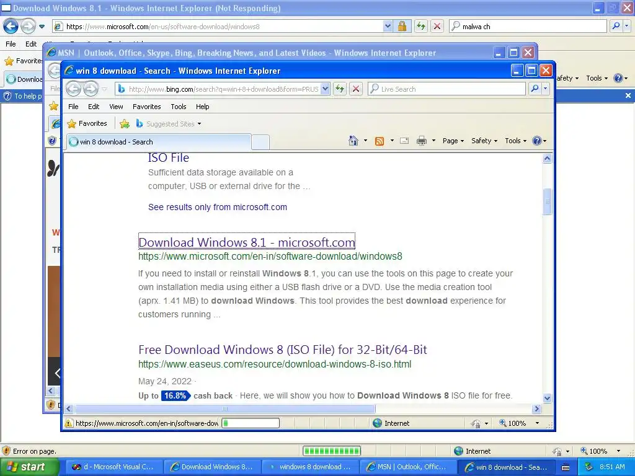Screen dimensions: 635x476
Task: Expand address bar dropdown in Bing window
Action: pos(325,89)
